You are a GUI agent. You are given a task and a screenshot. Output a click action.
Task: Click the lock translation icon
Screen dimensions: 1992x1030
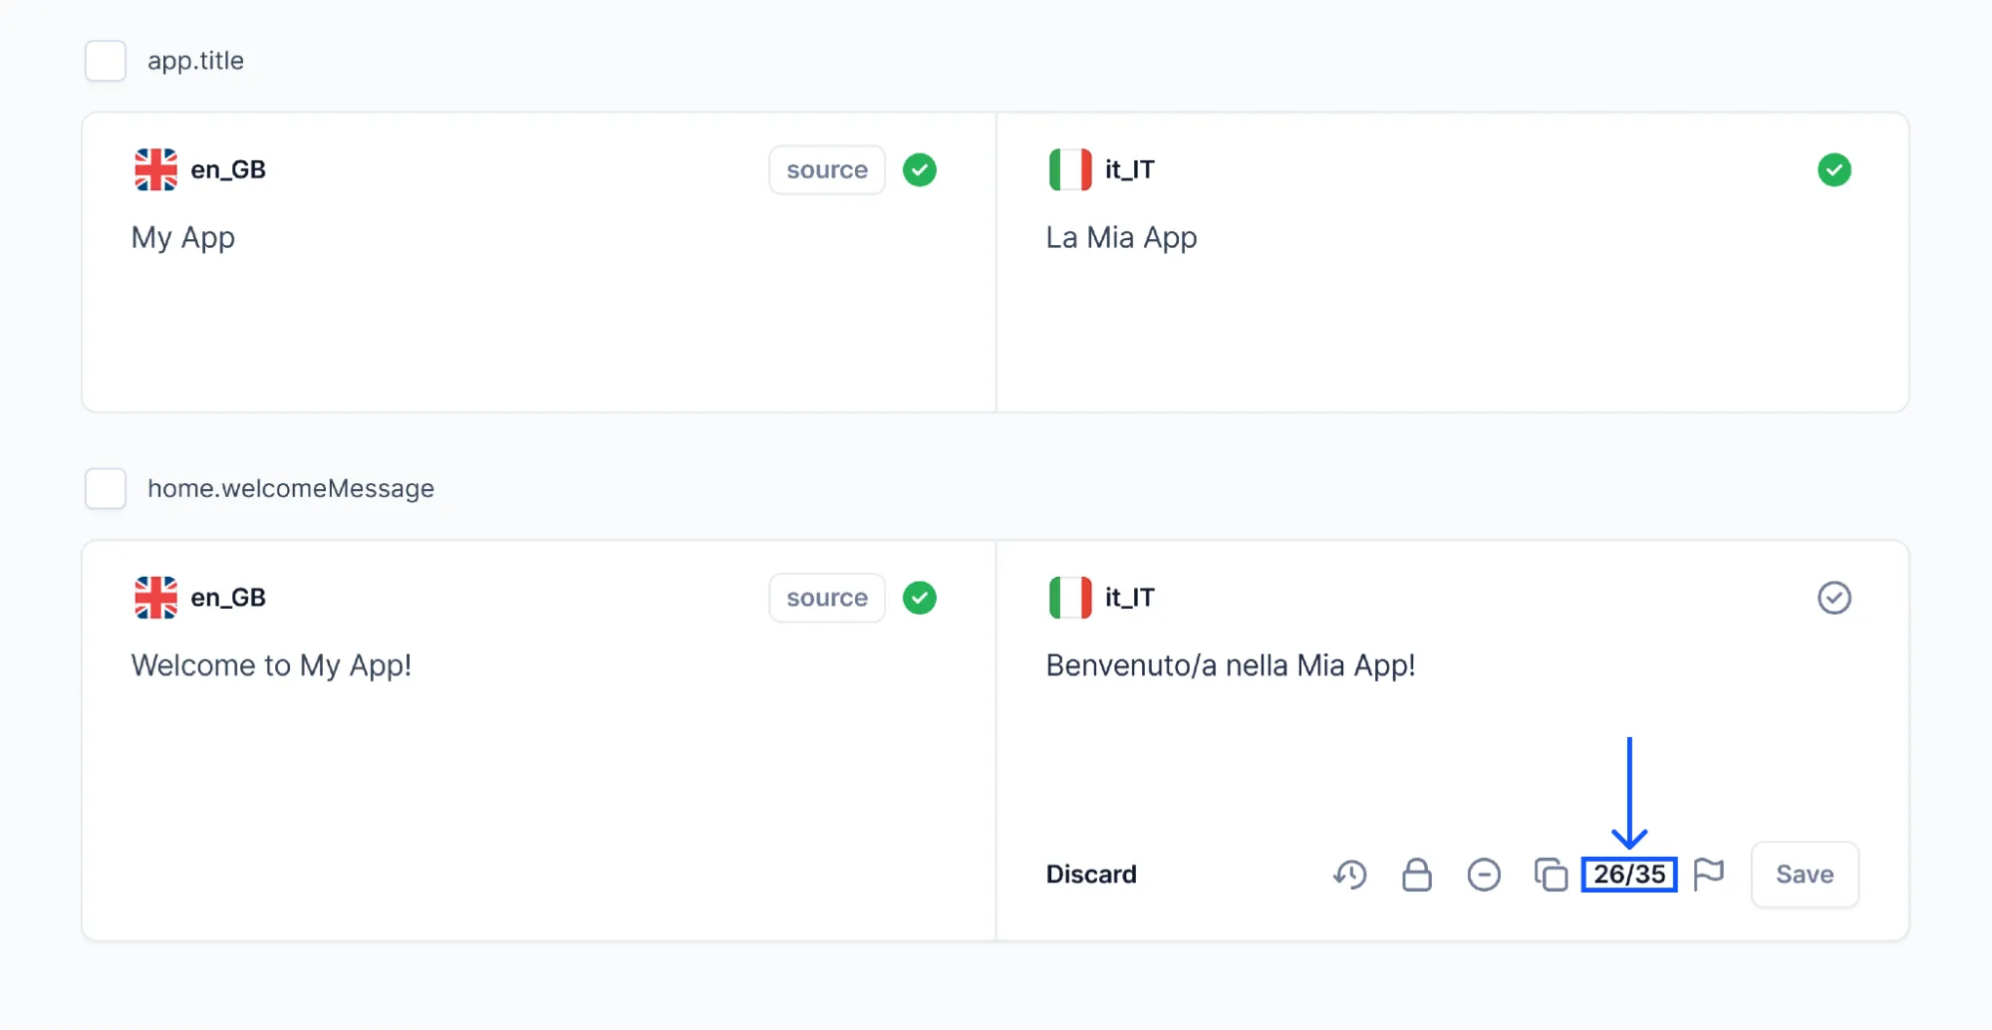(1416, 875)
